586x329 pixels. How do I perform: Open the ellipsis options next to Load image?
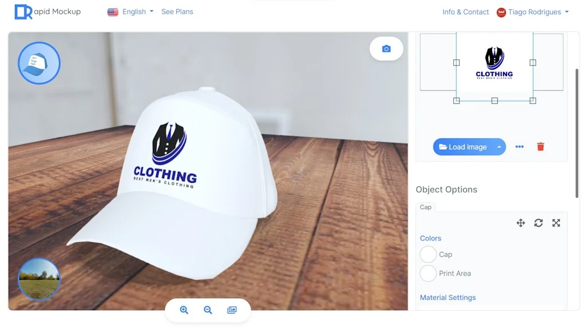[x=520, y=147]
